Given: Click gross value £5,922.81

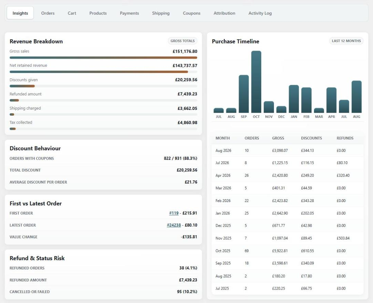Looking at the screenshot, I should (280, 251).
